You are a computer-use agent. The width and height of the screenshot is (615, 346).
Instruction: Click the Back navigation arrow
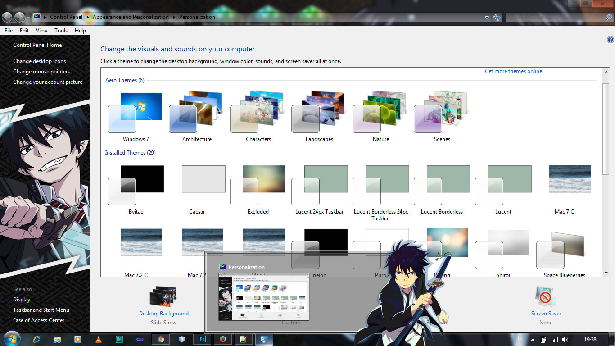pyautogui.click(x=7, y=17)
